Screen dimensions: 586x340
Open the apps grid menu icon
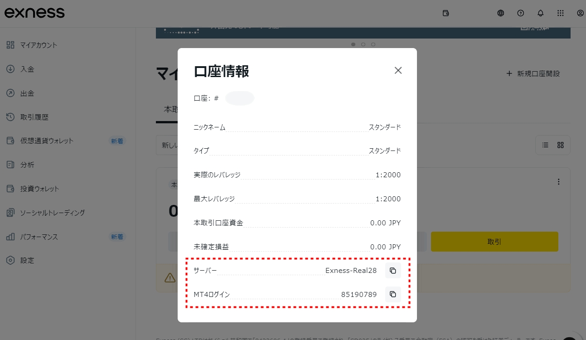pos(561,13)
